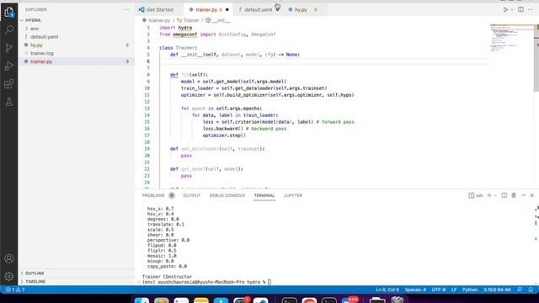Click editor vertical scrollbar
Viewport: 539px width, 303px height.
(x=536, y=58)
